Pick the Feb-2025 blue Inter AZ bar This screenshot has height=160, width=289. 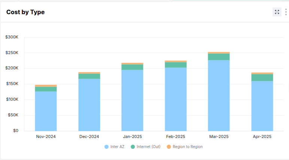click(x=176, y=99)
